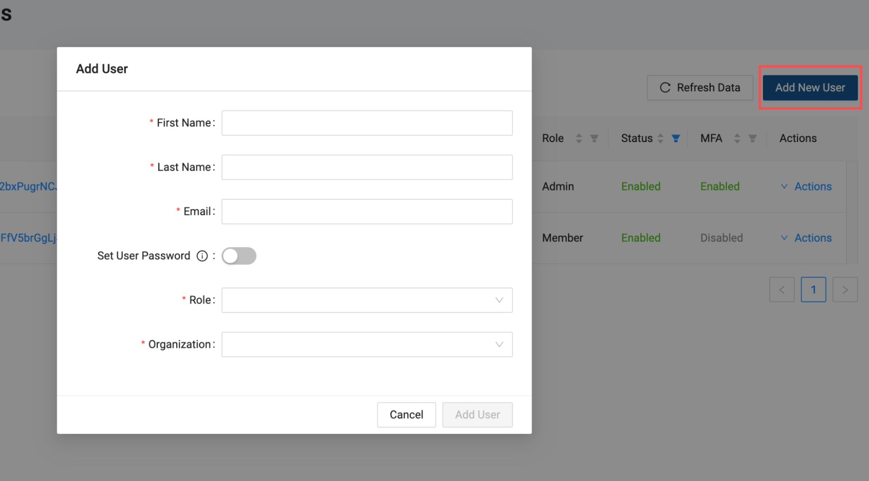This screenshot has width=869, height=481.
Task: Open the user link starting with FfV5brGgLj
Action: pyautogui.click(x=28, y=238)
